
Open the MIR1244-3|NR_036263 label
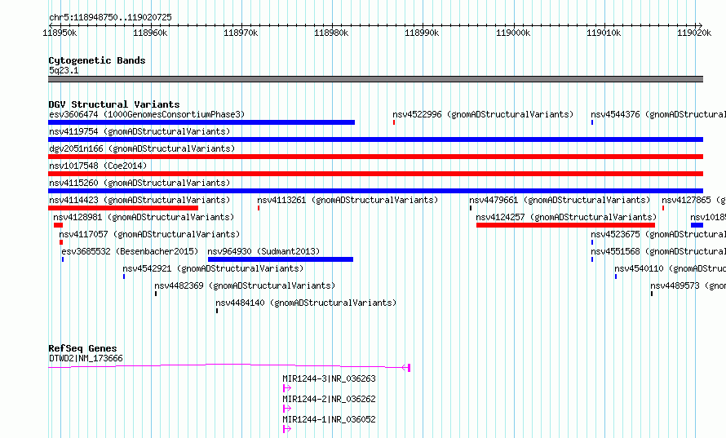[x=330, y=378]
